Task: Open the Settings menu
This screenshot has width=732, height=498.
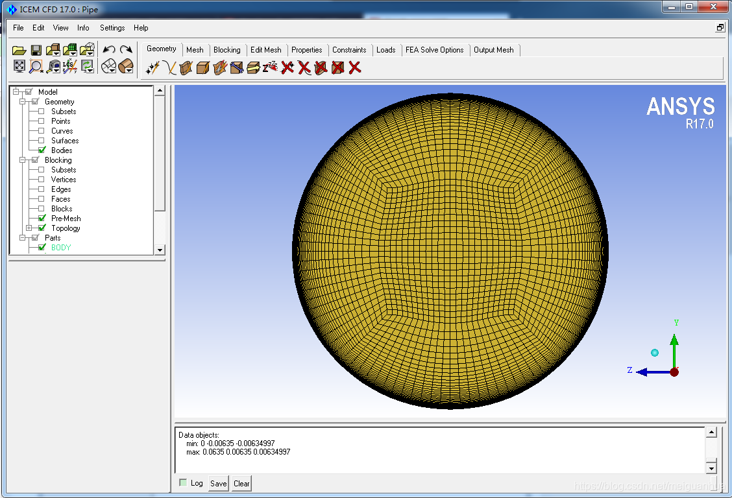Action: coord(112,28)
